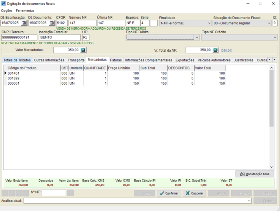Click the CNPJ Terceiro input field
This screenshot has width=280, height=211.
coord(19,37)
